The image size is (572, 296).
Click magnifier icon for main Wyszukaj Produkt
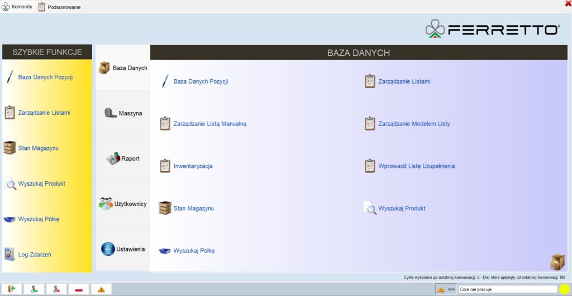(x=370, y=208)
